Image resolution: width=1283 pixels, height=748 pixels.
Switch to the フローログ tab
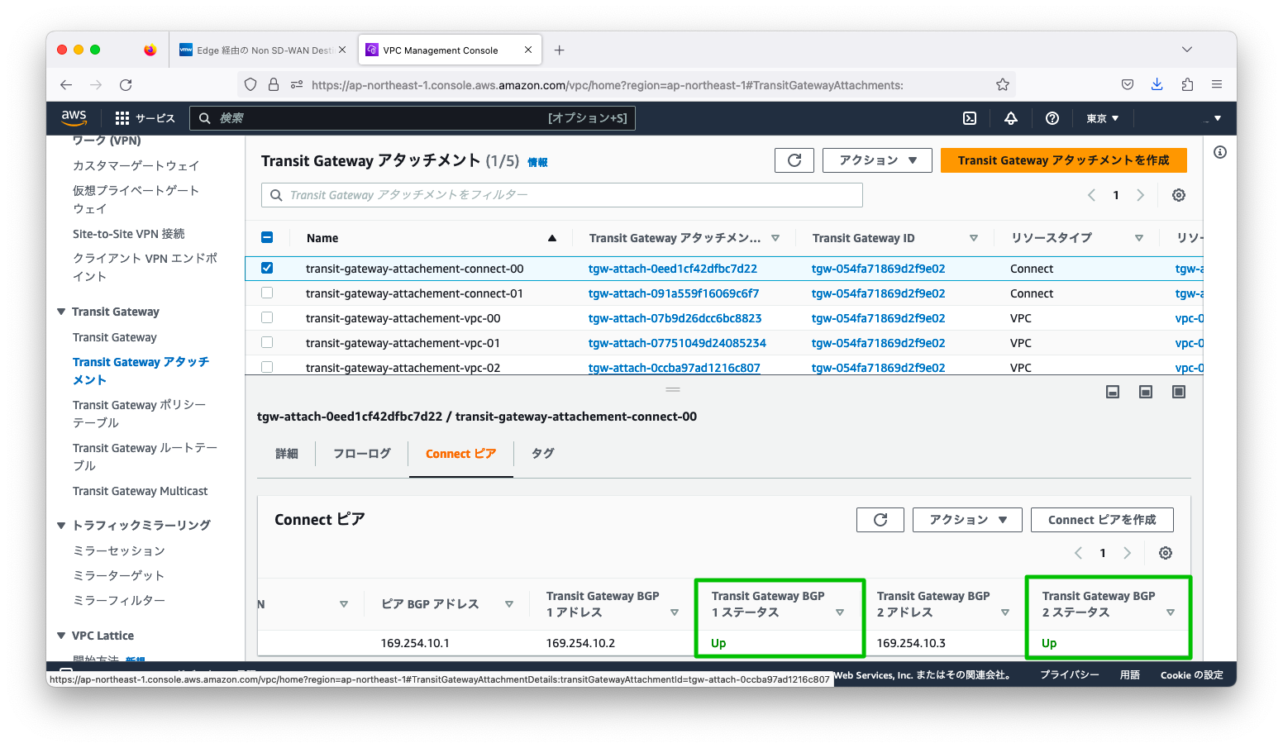point(361,454)
